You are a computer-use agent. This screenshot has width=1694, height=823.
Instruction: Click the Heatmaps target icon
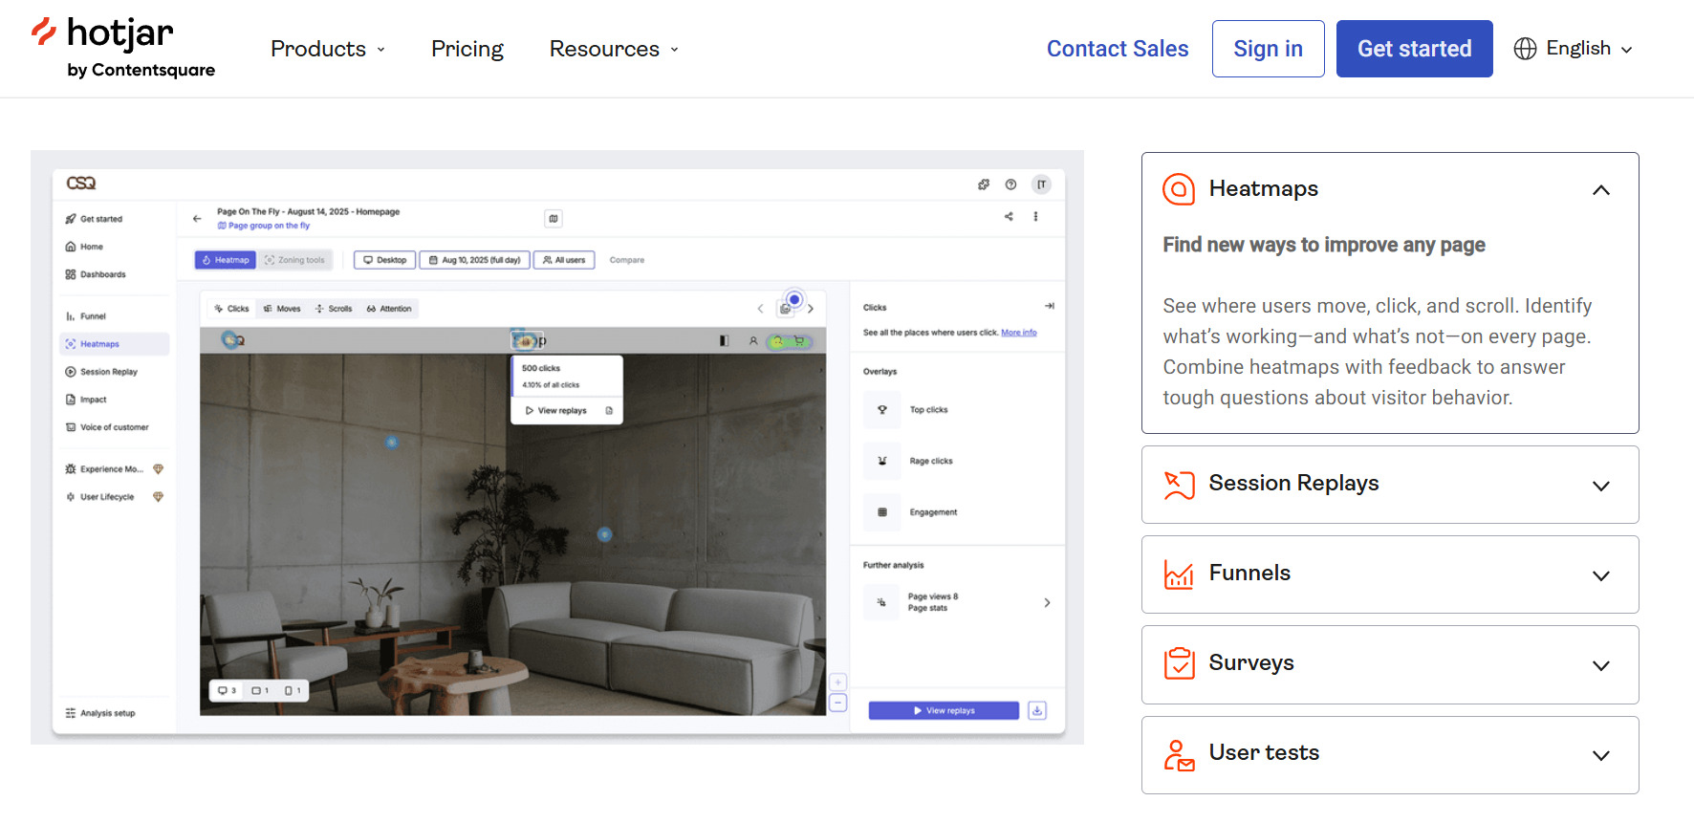1178,189
